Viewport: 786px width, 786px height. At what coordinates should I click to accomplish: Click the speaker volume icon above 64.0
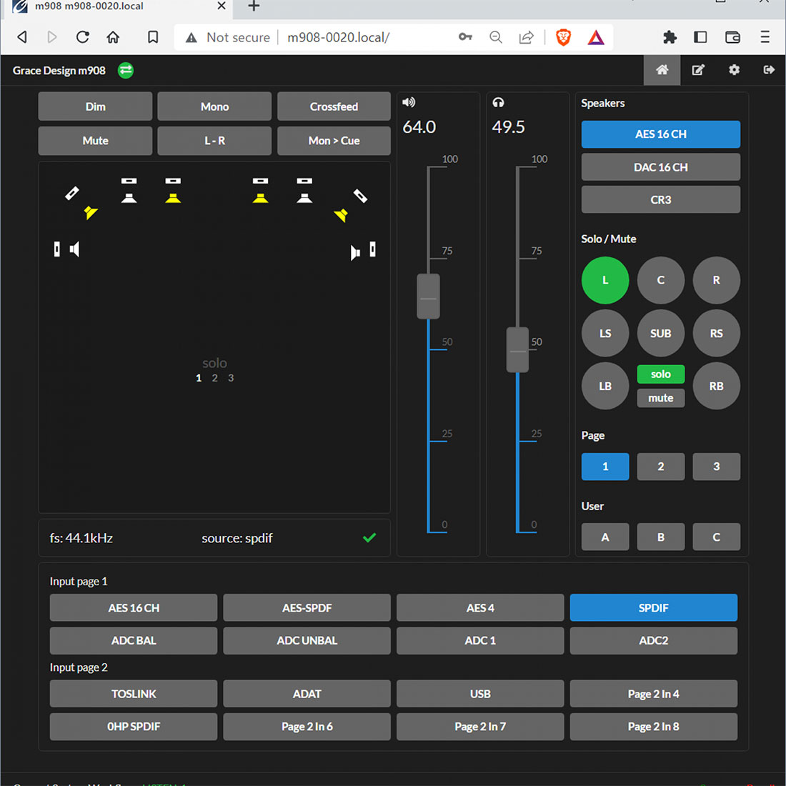pyautogui.click(x=409, y=102)
